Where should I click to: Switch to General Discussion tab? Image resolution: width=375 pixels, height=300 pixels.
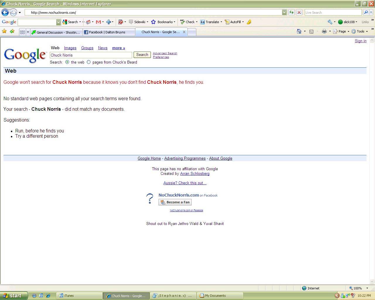click(56, 32)
